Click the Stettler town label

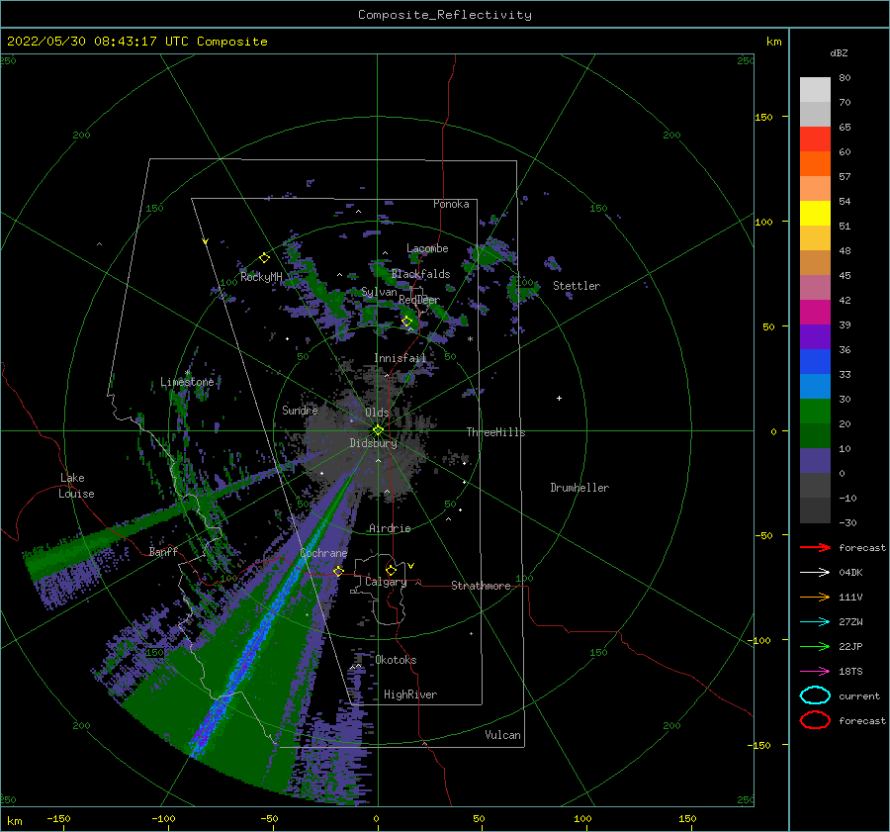click(x=577, y=286)
